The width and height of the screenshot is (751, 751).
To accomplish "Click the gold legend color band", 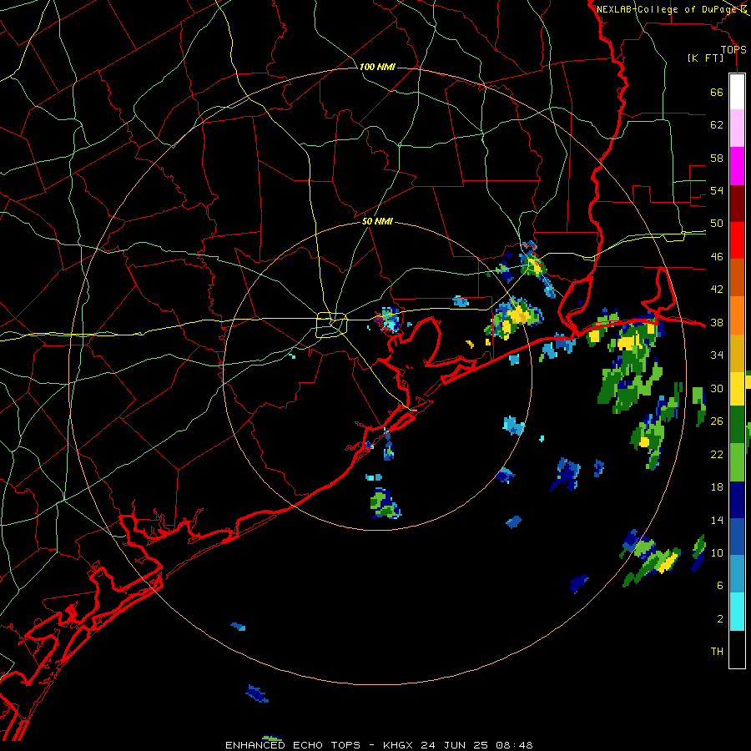I will tap(737, 353).
